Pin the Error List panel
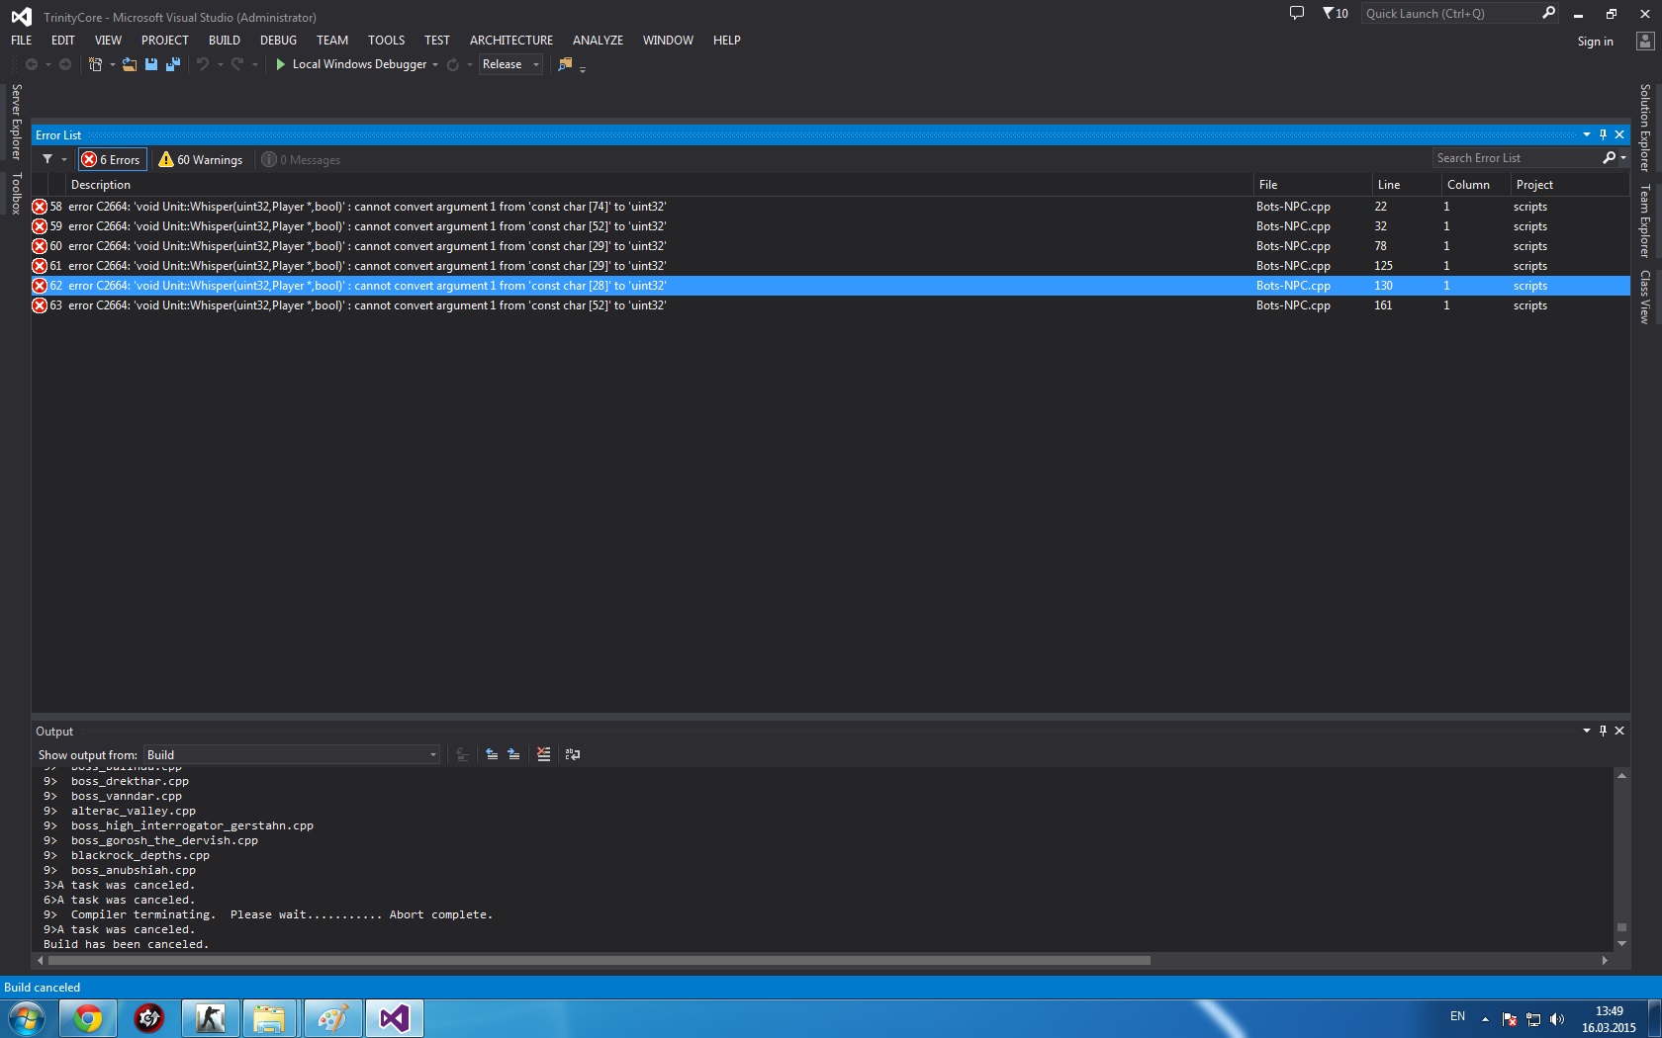1662x1038 pixels. click(x=1604, y=134)
